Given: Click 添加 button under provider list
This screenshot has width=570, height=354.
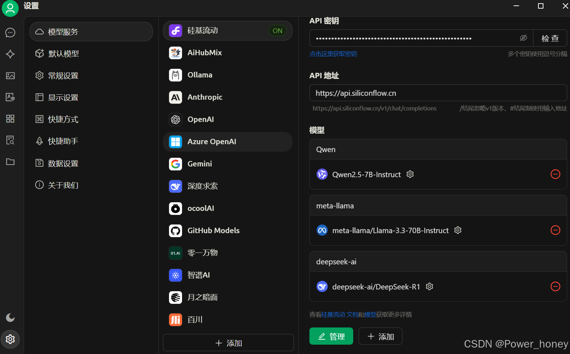Looking at the screenshot, I should tap(228, 343).
